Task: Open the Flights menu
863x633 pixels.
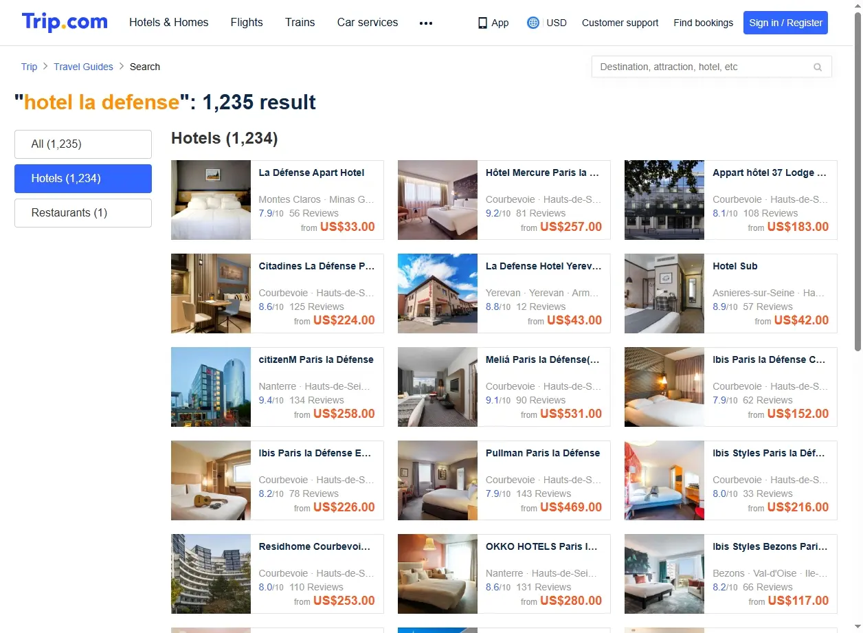Action: [247, 23]
